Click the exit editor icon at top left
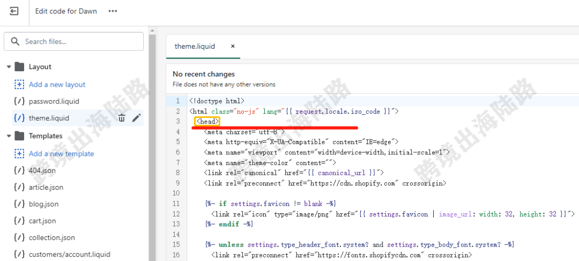This screenshot has height=261, width=579. click(x=14, y=11)
